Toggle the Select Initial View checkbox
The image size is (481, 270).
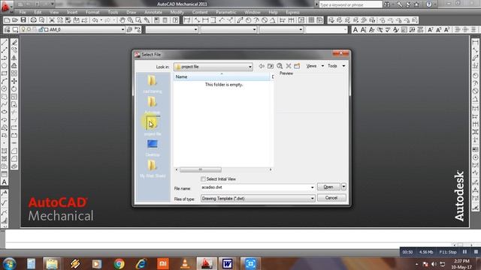click(x=203, y=178)
